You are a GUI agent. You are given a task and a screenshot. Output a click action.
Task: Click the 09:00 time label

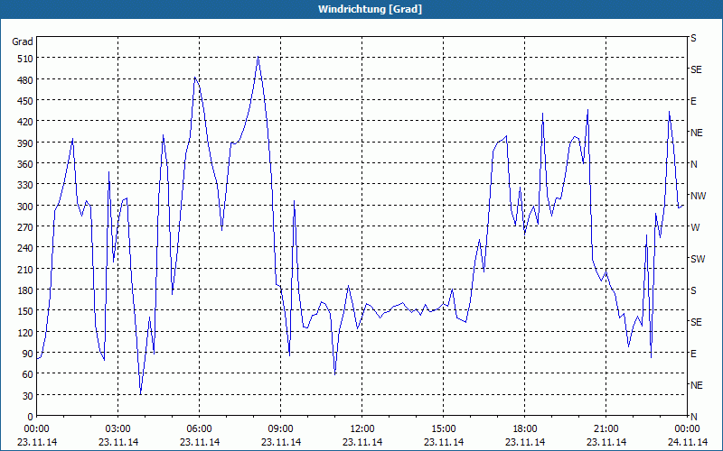coord(280,428)
